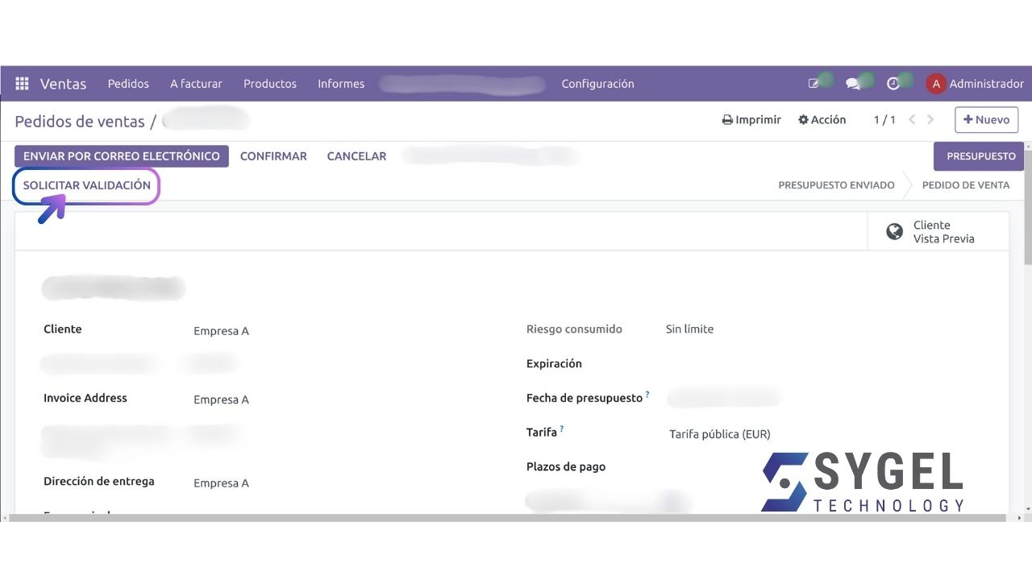Open the apps grid menu icon
The width and height of the screenshot is (1032, 580).
[x=22, y=84]
